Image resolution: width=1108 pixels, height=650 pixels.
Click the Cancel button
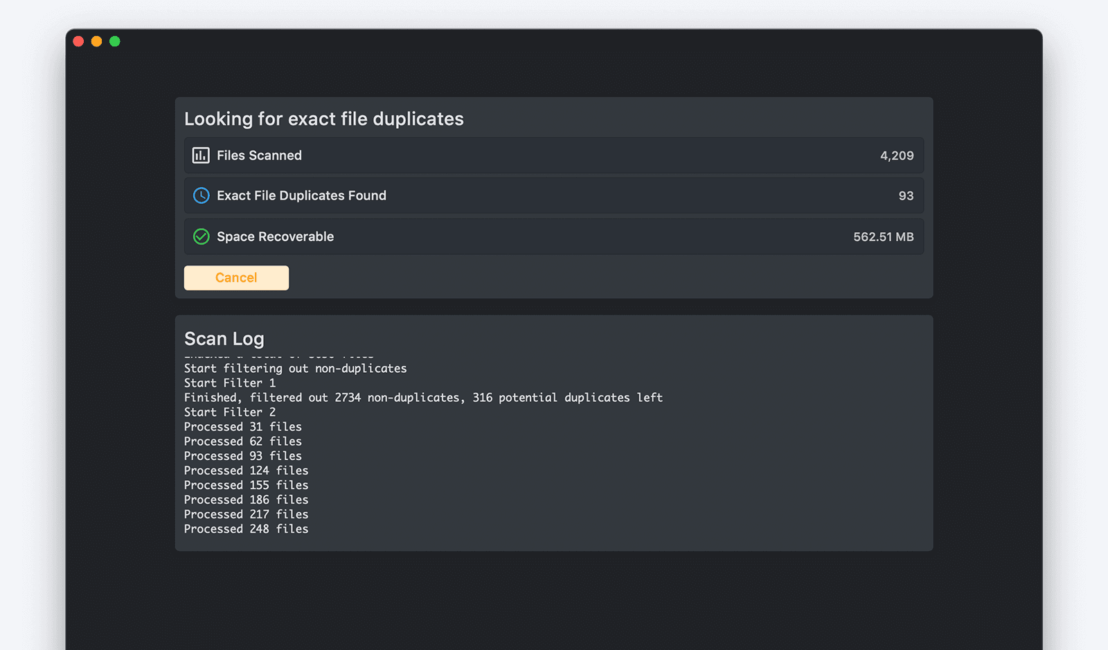236,278
